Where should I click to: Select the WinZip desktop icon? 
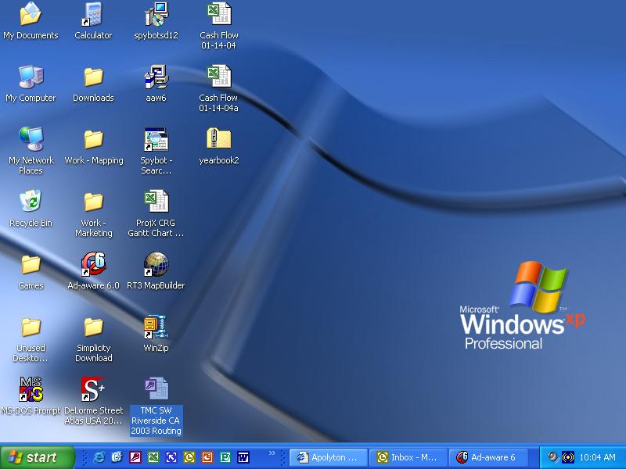(x=156, y=328)
